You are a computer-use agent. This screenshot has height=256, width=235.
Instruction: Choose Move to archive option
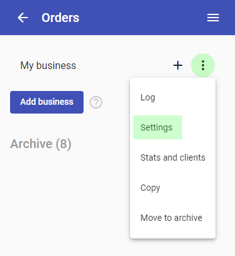click(x=173, y=218)
